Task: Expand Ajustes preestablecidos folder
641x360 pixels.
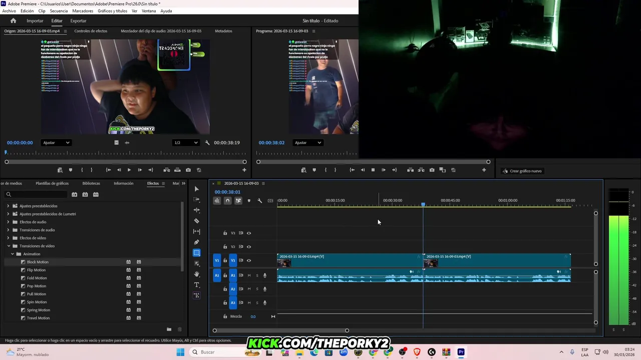Action: coord(8,206)
